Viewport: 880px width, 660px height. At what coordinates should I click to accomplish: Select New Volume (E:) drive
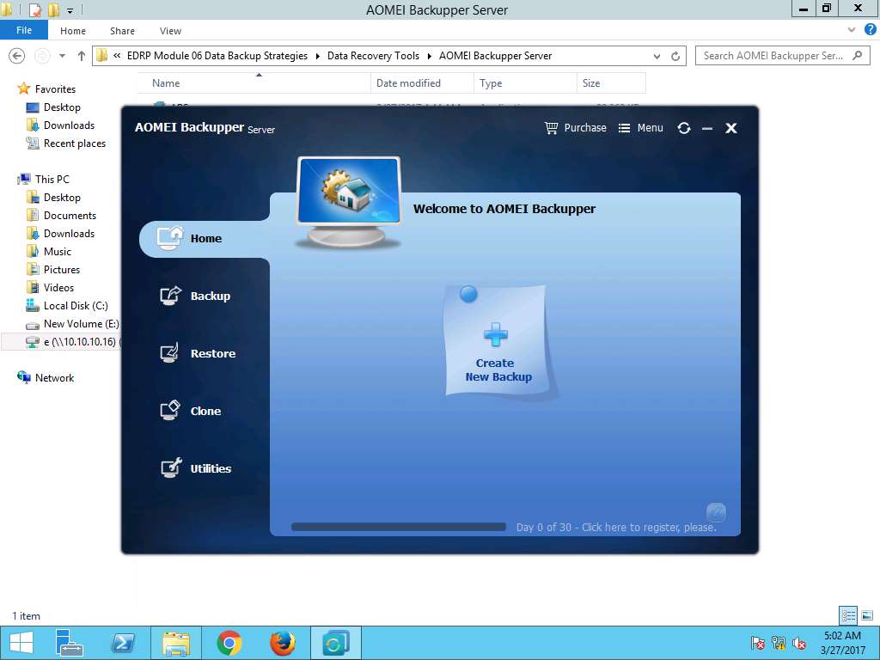[73, 324]
